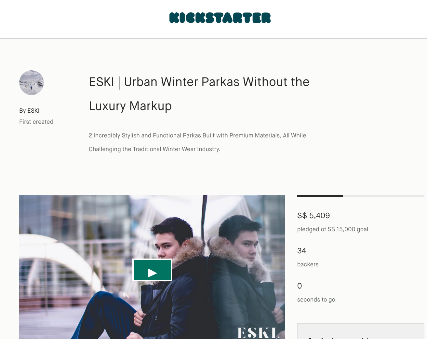Click the funding status box

point(361,331)
